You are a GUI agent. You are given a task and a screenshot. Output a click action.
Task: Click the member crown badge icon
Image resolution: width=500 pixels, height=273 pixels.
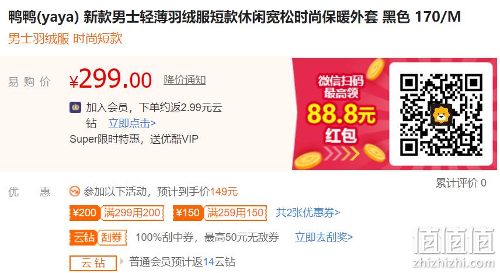(x=75, y=108)
